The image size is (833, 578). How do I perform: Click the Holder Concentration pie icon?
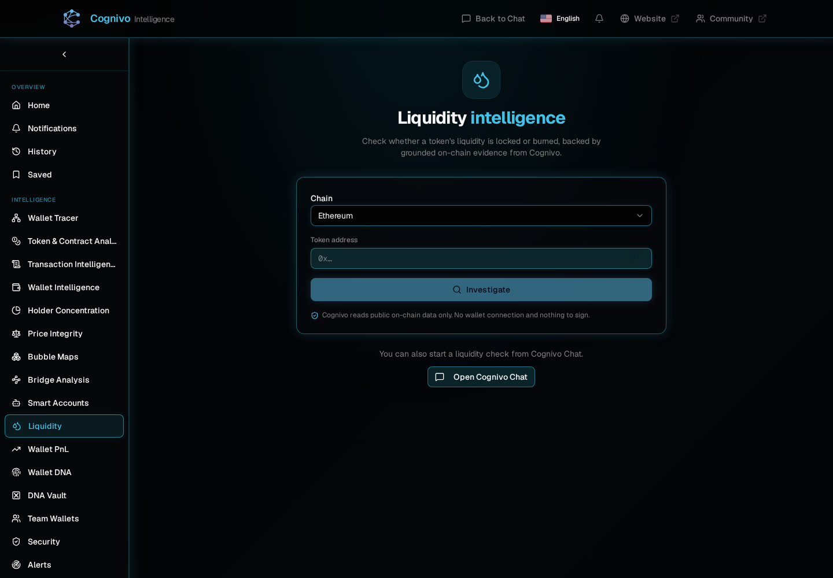[x=16, y=310]
